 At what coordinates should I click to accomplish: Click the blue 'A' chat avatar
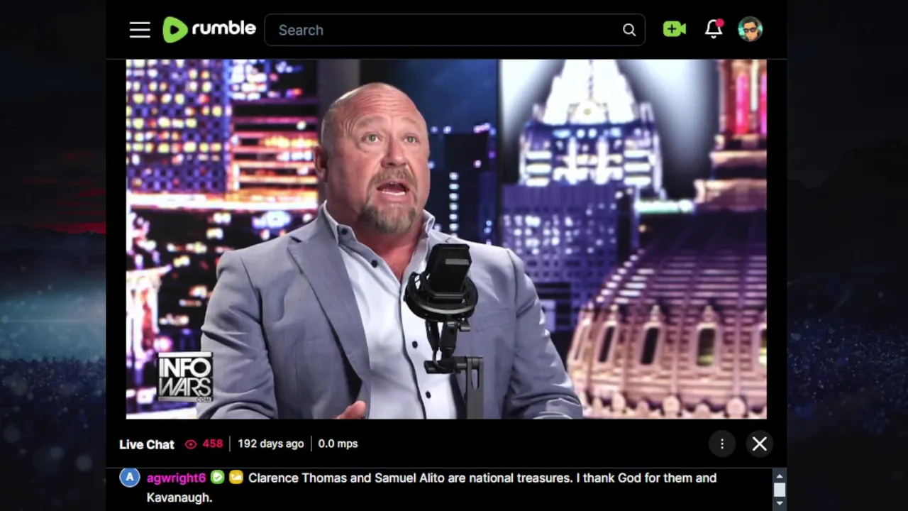[129, 478]
